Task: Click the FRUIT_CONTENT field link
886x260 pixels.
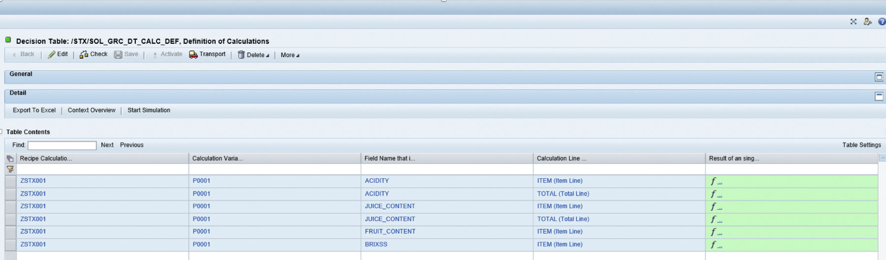Action: pyautogui.click(x=390, y=231)
